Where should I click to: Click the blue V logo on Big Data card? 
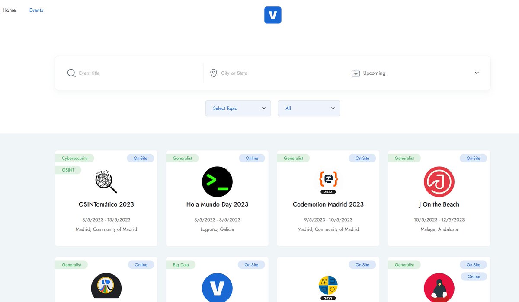click(x=217, y=287)
